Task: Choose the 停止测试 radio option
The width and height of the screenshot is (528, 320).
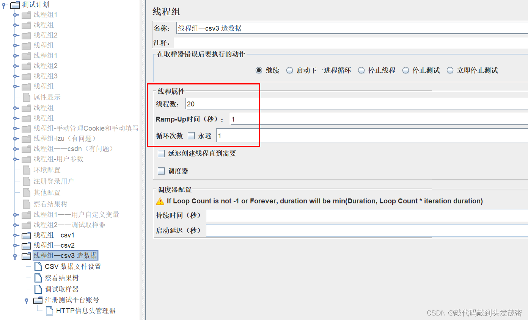Action: [x=406, y=70]
